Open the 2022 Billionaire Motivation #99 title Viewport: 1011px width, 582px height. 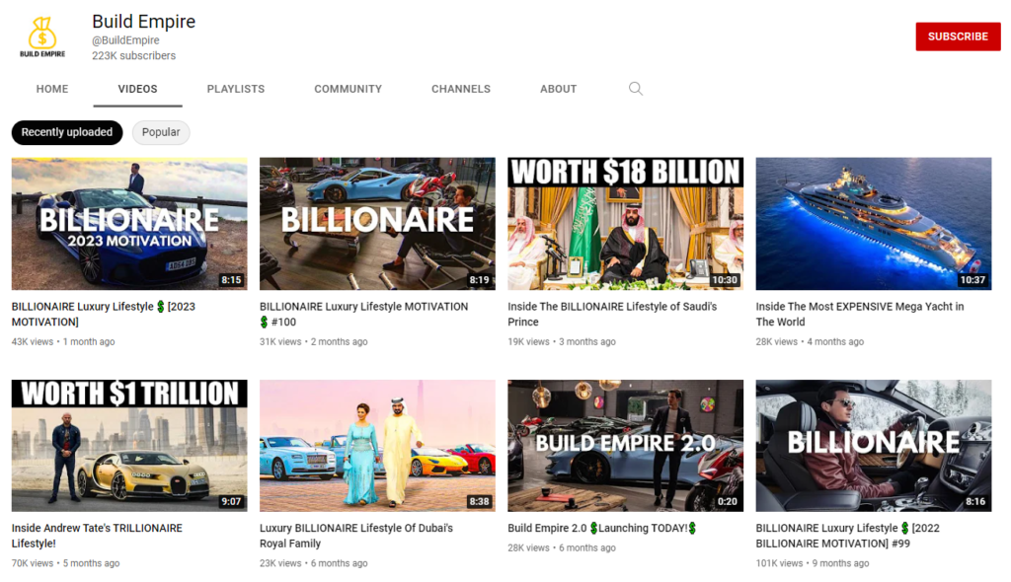[847, 536]
